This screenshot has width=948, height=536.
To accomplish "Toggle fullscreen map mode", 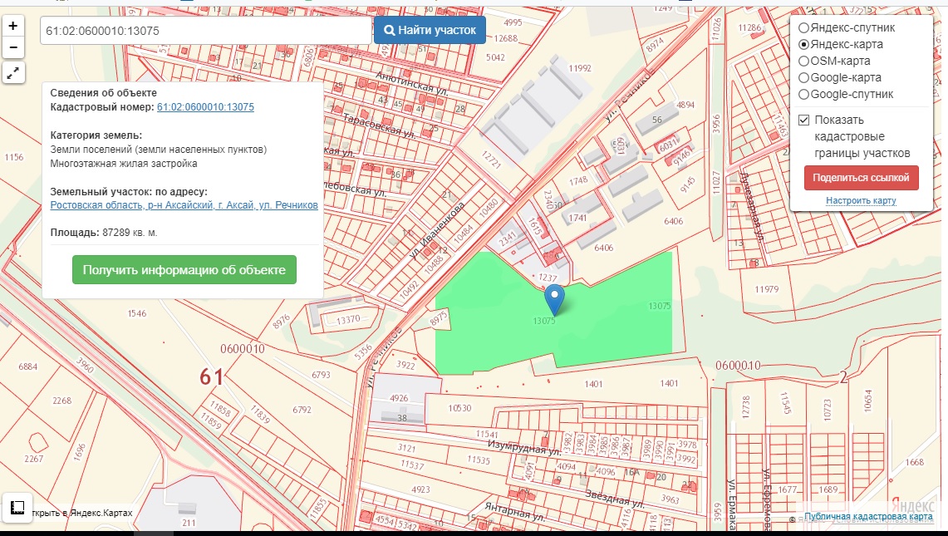I will [x=13, y=73].
